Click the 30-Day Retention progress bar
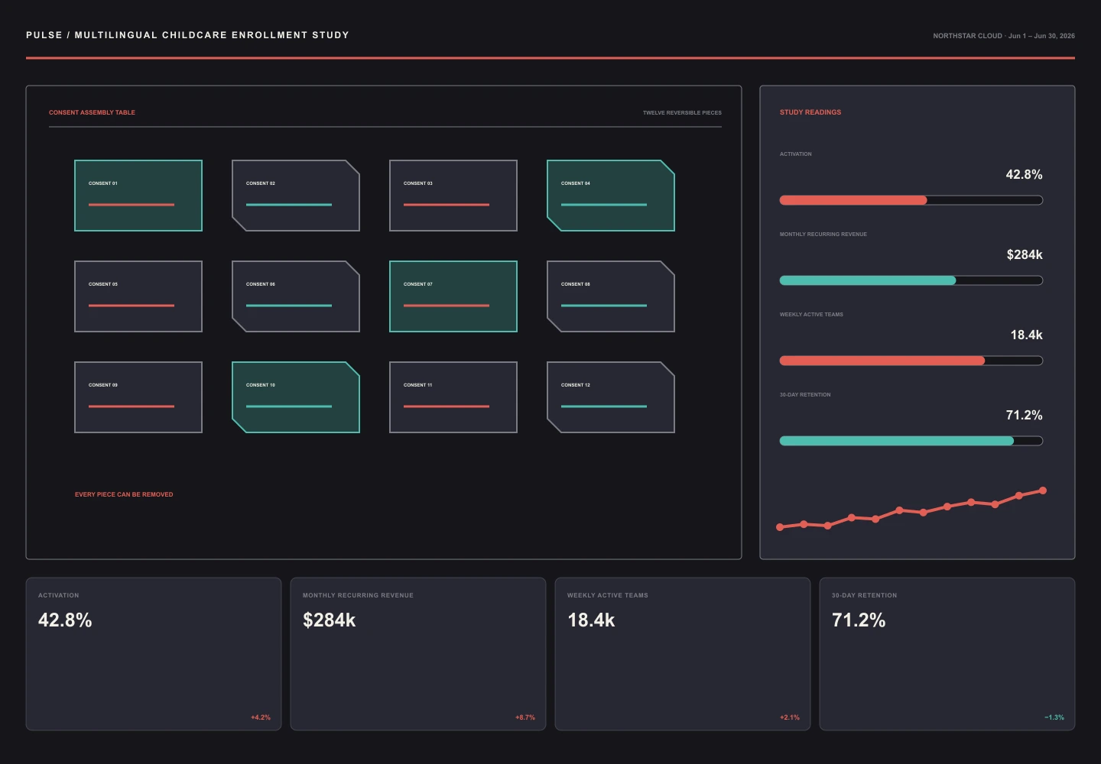This screenshot has height=764, width=1101. (911, 441)
